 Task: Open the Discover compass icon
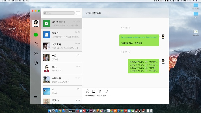tap(36, 53)
